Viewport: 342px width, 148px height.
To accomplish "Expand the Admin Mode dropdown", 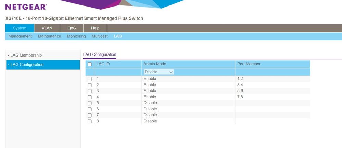I will pos(159,72).
